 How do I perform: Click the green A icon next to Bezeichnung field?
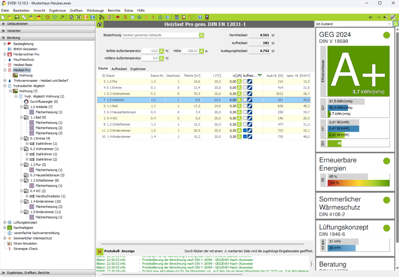(x=202, y=35)
